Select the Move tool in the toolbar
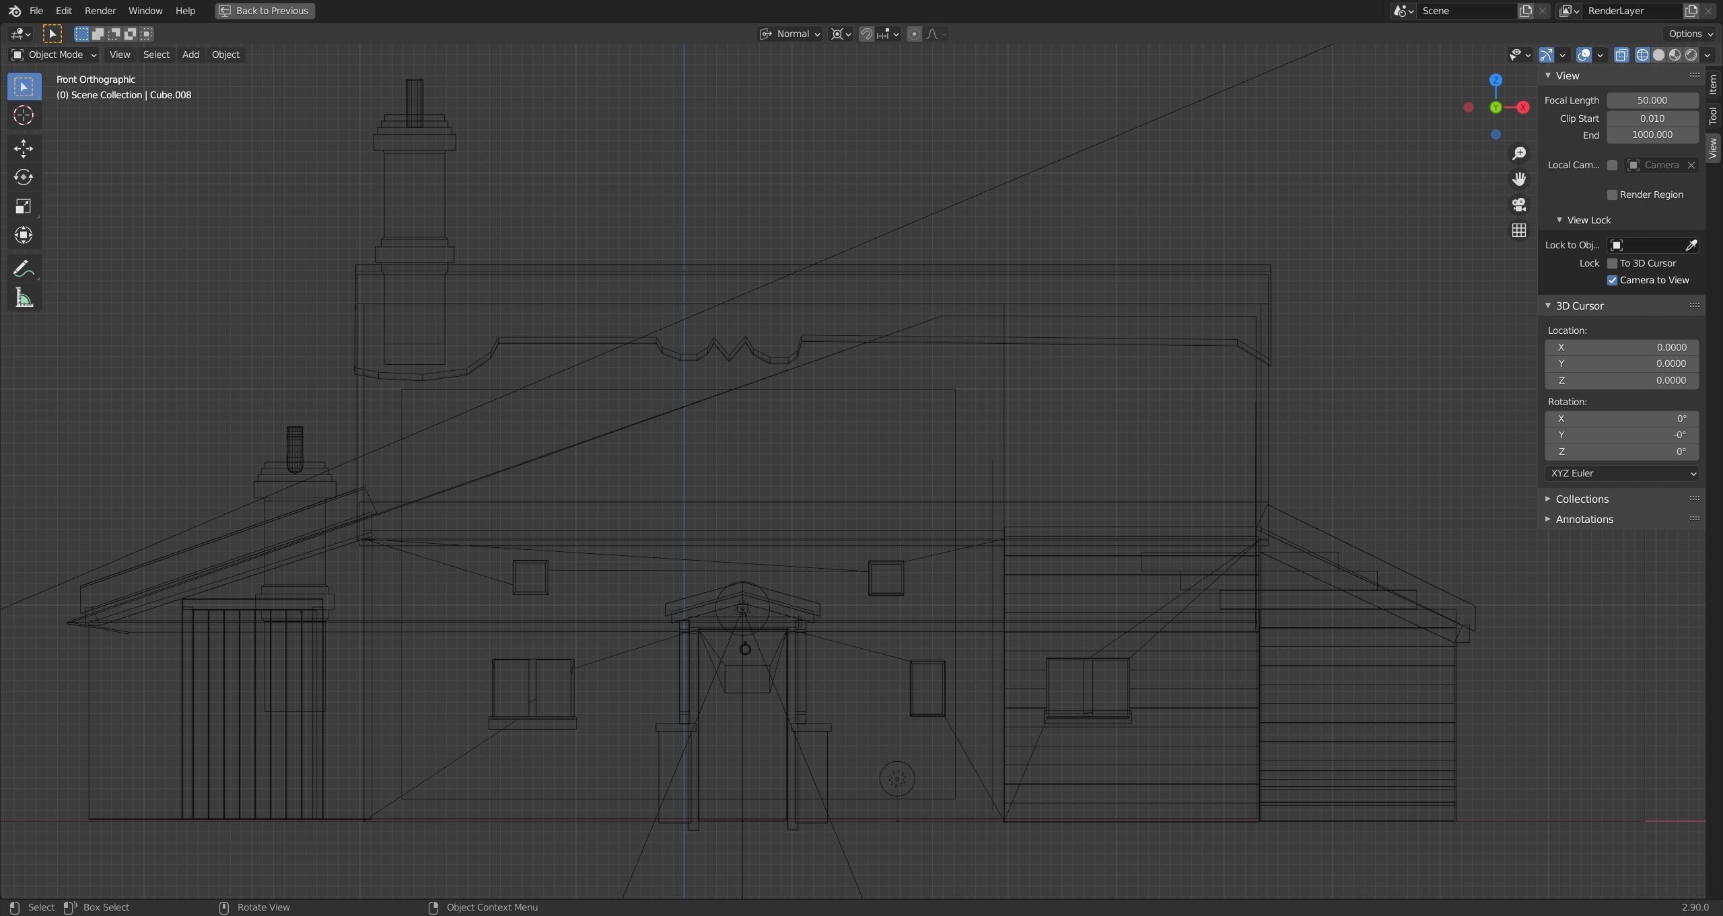The width and height of the screenshot is (1723, 916). coord(24,148)
